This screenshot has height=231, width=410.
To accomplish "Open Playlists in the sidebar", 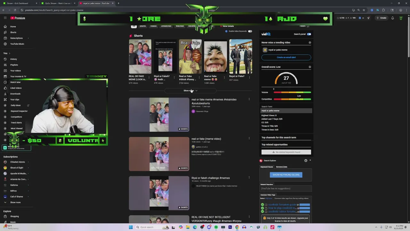I will [x=14, y=65].
